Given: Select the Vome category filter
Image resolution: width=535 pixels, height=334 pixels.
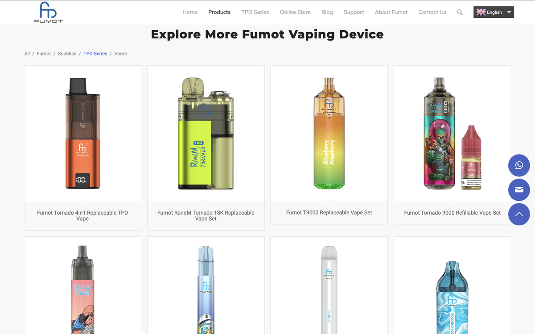Looking at the screenshot, I should click(120, 53).
